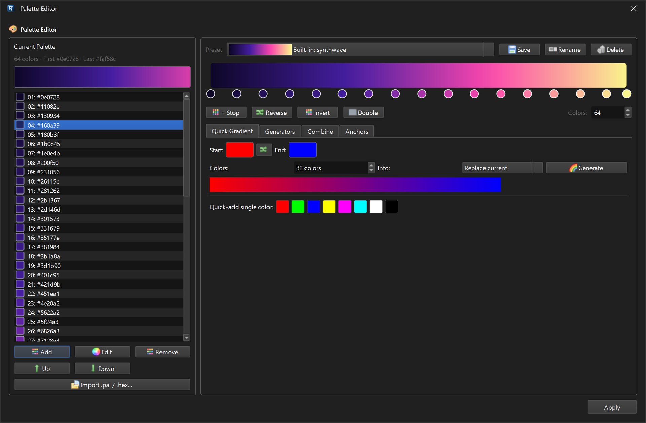
Task: Click the Colors 64 input field
Action: (608, 113)
